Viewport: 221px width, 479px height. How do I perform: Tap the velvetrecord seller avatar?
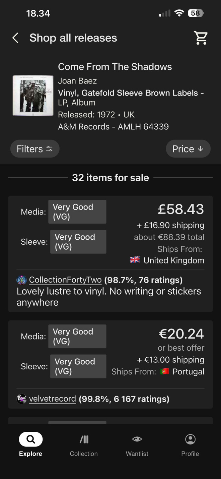coord(22,399)
